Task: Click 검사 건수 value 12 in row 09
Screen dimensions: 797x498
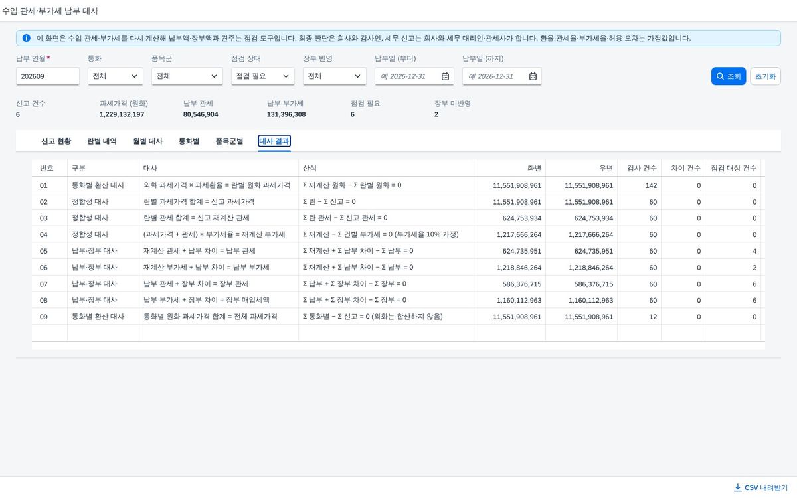Action: click(x=654, y=317)
